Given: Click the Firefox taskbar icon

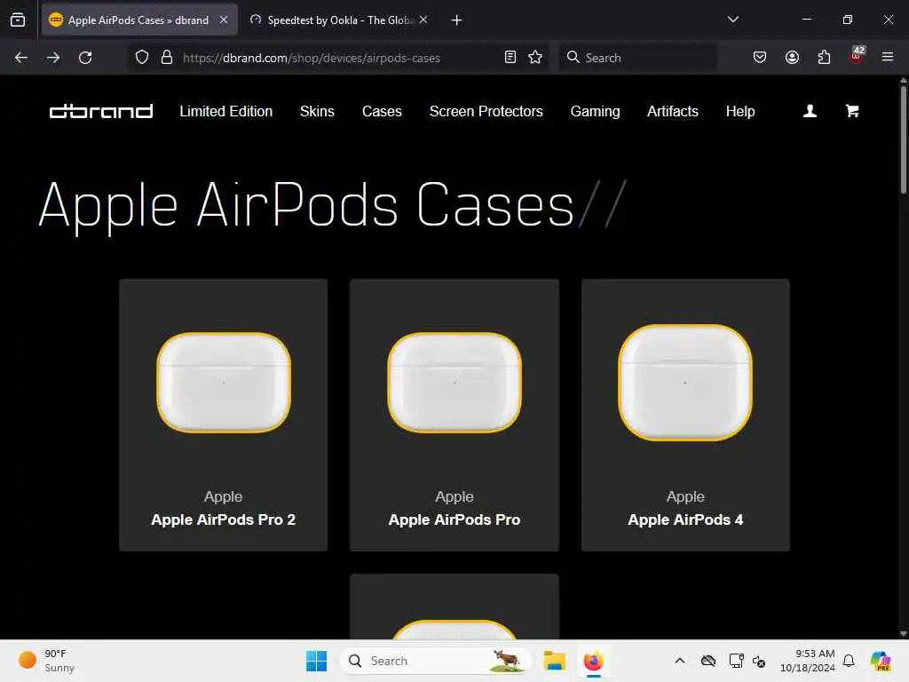Looking at the screenshot, I should [x=593, y=661].
